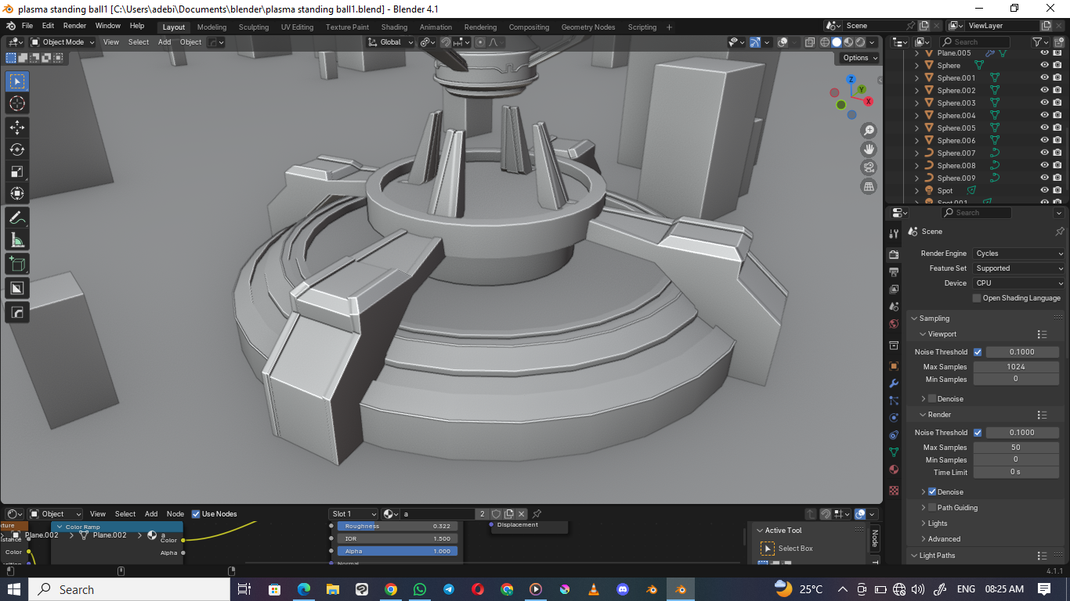This screenshot has width=1070, height=601.
Task: Disable rendering of Sphere.005 camera icon
Action: 1057,128
